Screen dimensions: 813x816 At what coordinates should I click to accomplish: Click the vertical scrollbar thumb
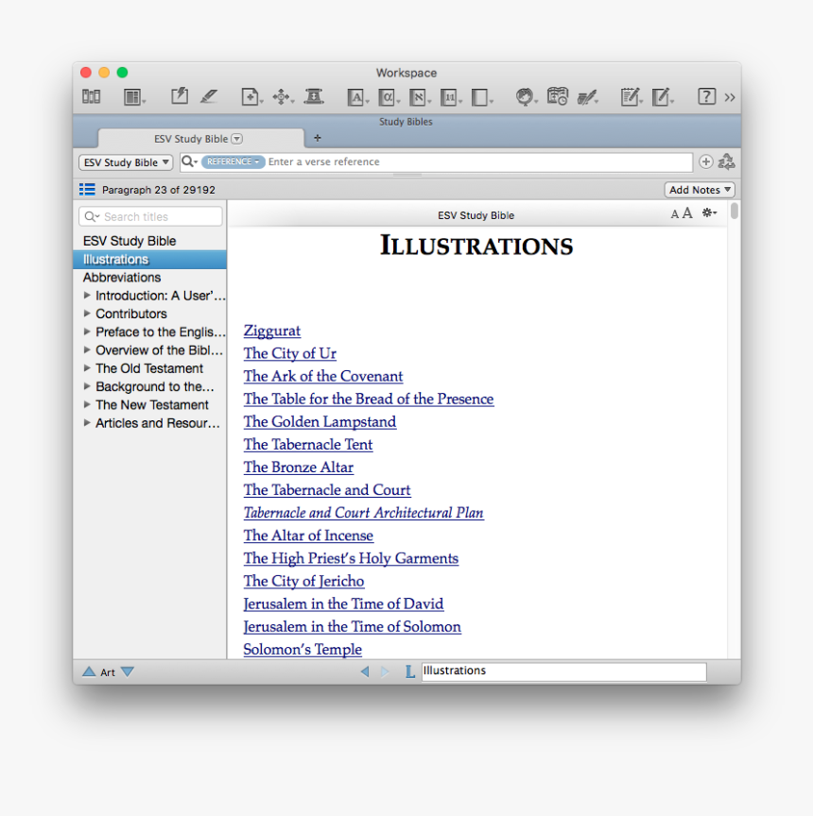(735, 211)
